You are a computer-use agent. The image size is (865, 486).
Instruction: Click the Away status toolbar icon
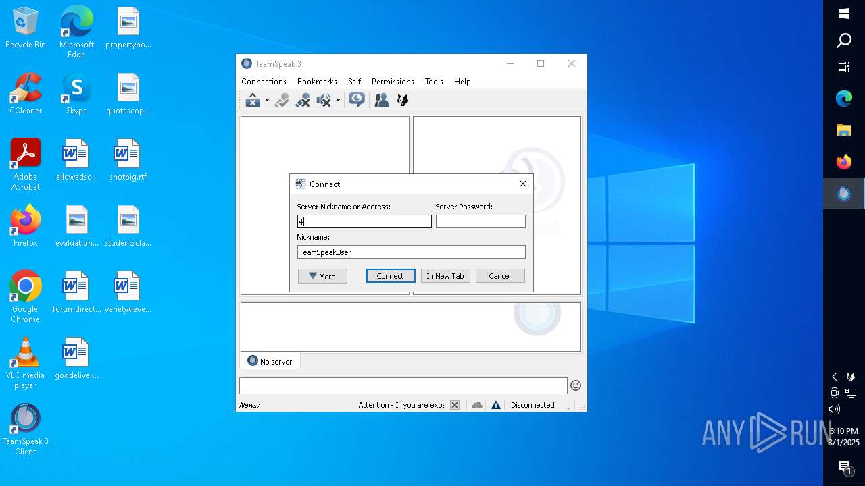(x=253, y=101)
